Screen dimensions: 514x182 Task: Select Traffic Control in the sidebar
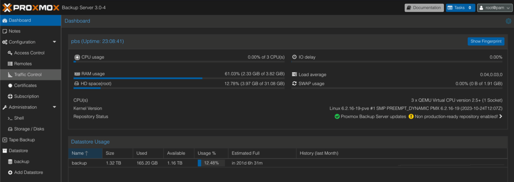(31, 74)
